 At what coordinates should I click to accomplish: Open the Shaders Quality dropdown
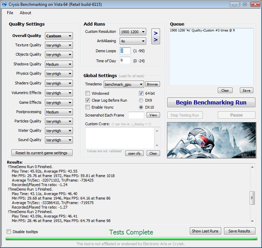pyautogui.click(x=59, y=83)
